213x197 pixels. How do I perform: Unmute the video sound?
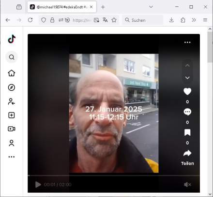point(187,184)
